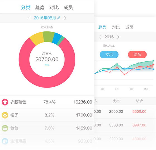Open the row with 5500.00 balance
Screen dimensions: 156x150
click(x=125, y=112)
